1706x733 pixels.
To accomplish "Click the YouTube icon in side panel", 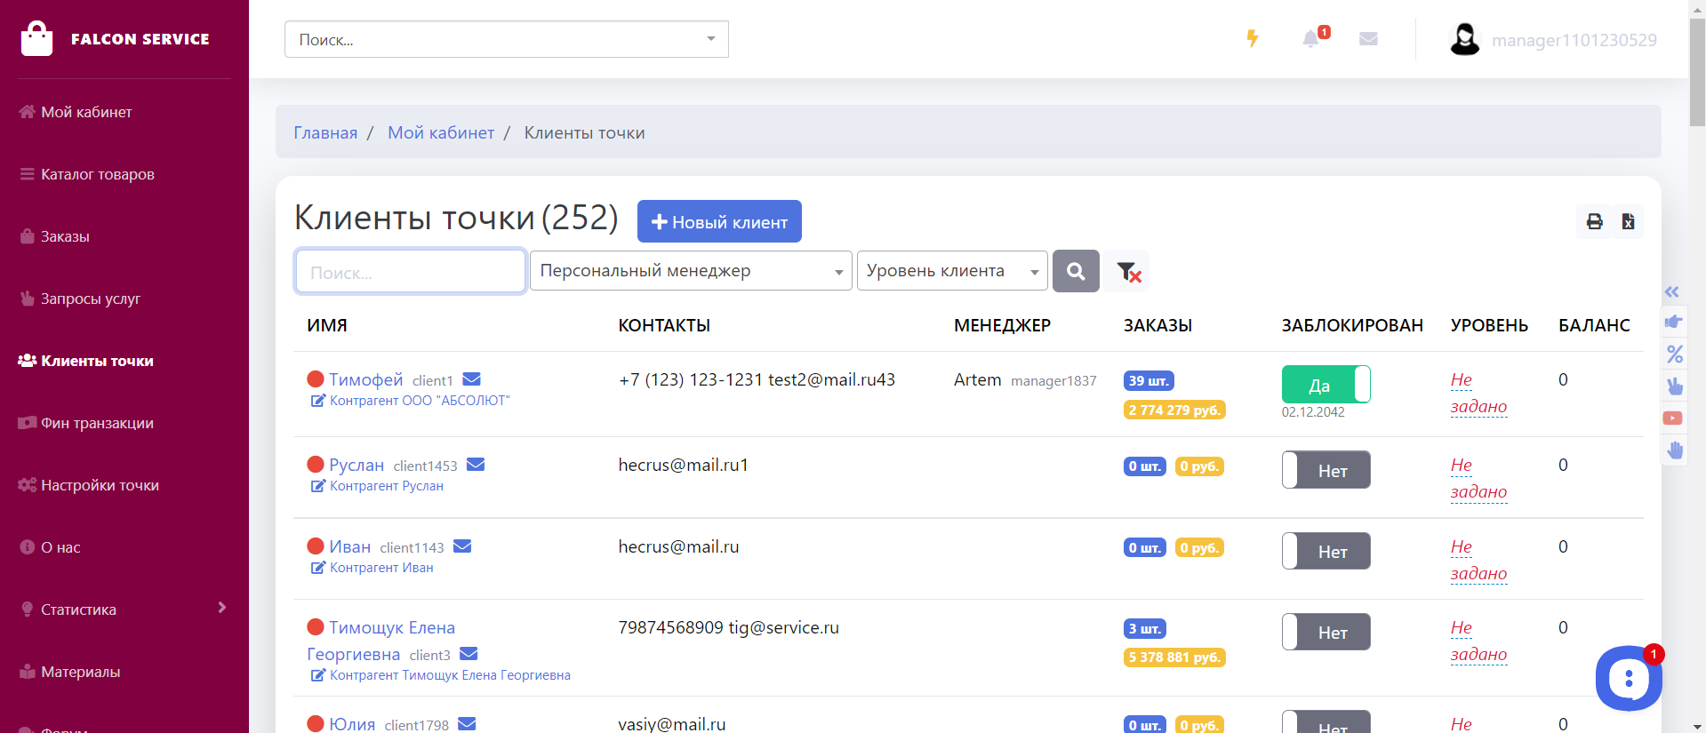I will (1673, 418).
